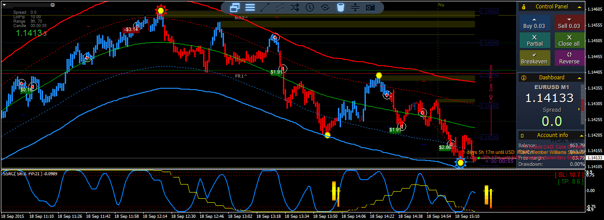Click the Balance row in Account info
The image size is (604, 220).
pos(552,145)
